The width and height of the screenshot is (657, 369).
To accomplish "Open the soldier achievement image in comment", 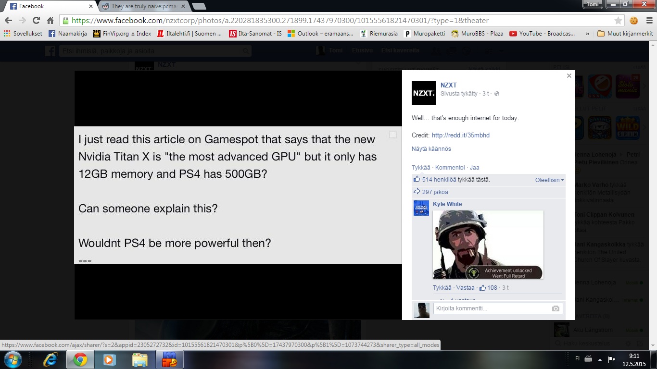I will coord(488,245).
